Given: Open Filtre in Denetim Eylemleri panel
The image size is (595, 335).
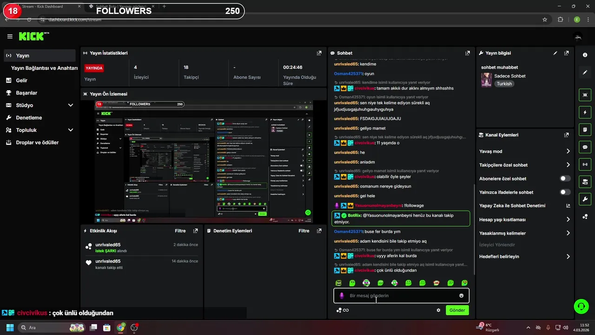Looking at the screenshot, I should (x=304, y=231).
